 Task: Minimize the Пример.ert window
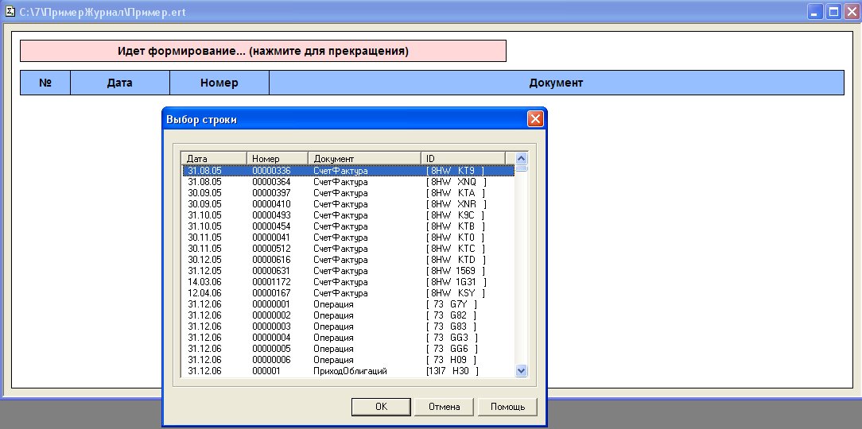coord(816,12)
